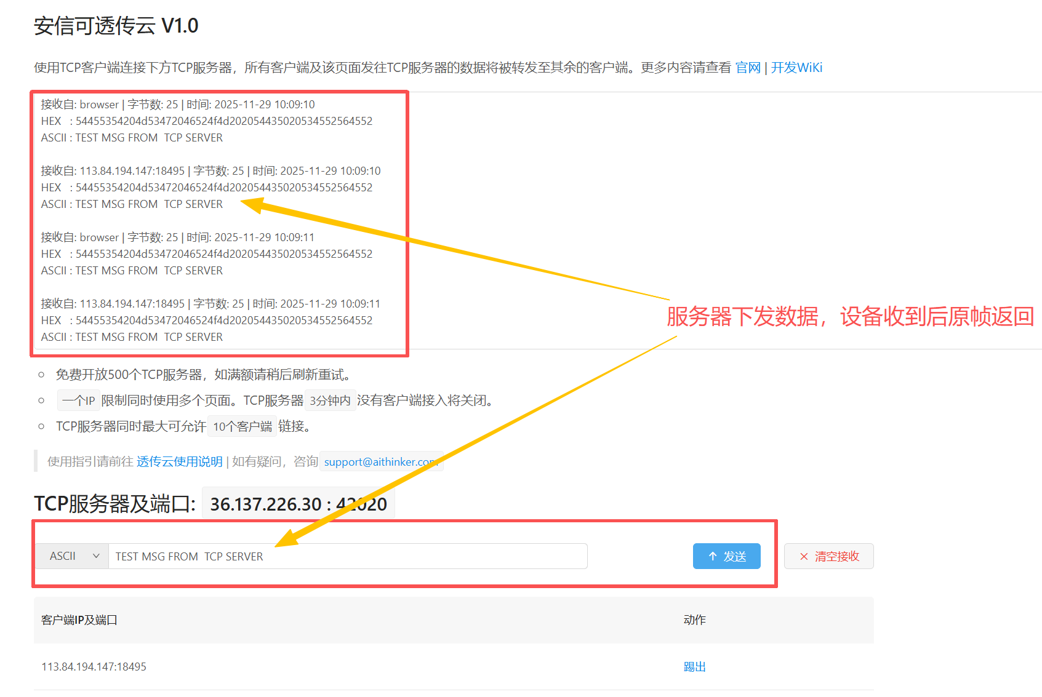Select client row 113.84.194.147:18495
Image resolution: width=1042 pixels, height=697 pixels.
click(454, 667)
